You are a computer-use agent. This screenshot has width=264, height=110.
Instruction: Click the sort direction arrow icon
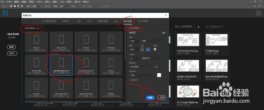[x=199, y=27]
